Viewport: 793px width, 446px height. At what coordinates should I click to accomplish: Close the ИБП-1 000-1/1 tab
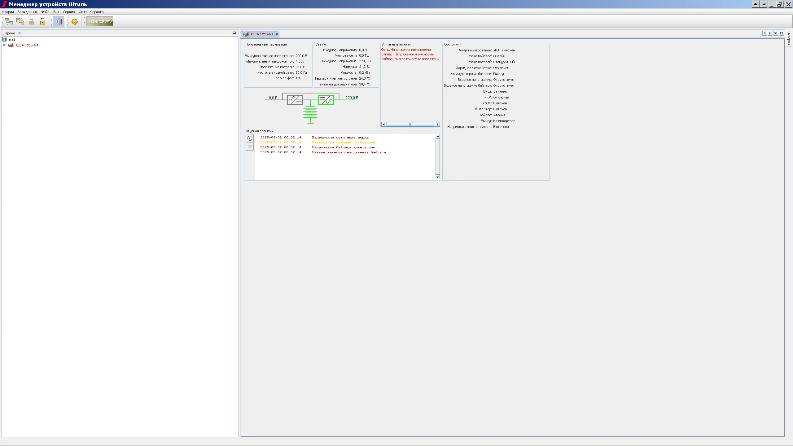pyautogui.click(x=277, y=34)
